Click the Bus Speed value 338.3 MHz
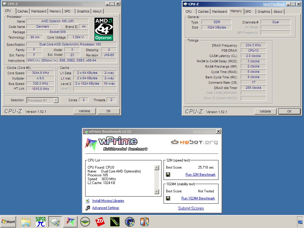Viewport: 304px width, 228px height. [x=40, y=83]
